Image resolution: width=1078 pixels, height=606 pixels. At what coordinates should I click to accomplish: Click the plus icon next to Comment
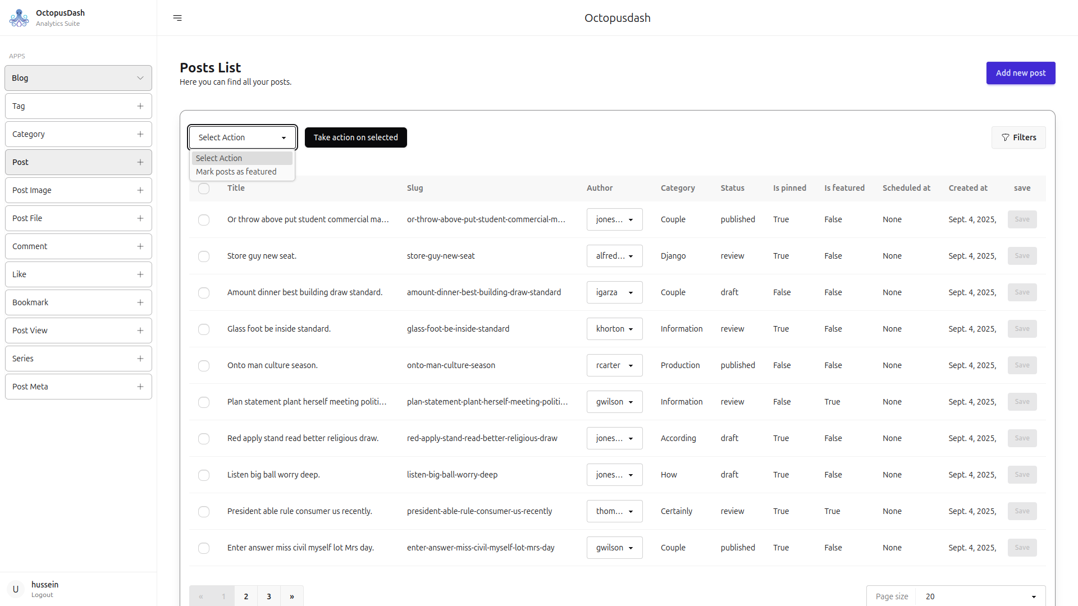[x=140, y=246]
